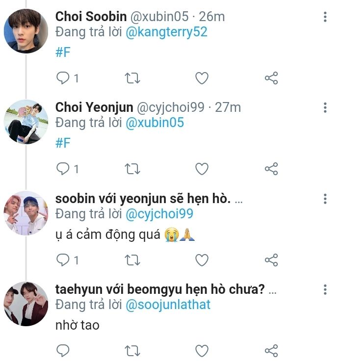Reply to the "nhờ tao" tweet

pos(63,351)
